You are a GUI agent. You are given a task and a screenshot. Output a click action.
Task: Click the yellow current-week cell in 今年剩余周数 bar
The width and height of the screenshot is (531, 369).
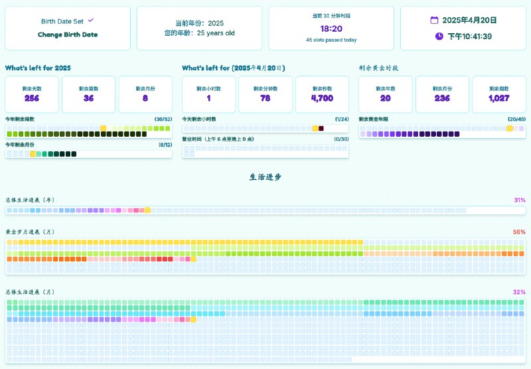(103, 128)
